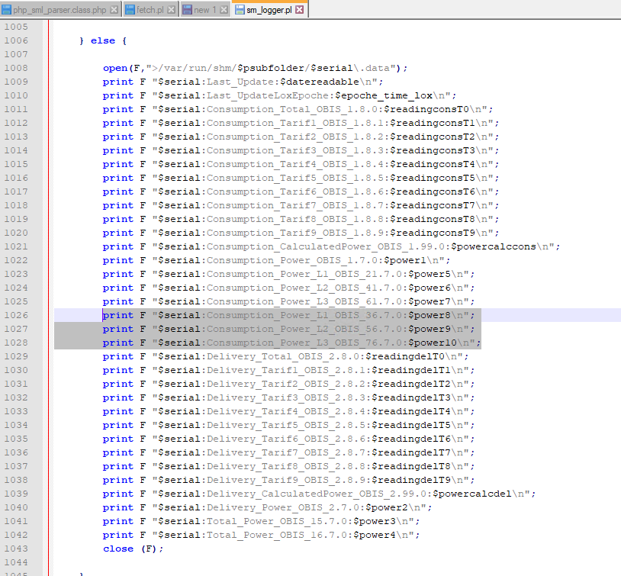Click '$powercalcdel' variable on line 1039
The image size is (621, 576).
click(x=472, y=494)
